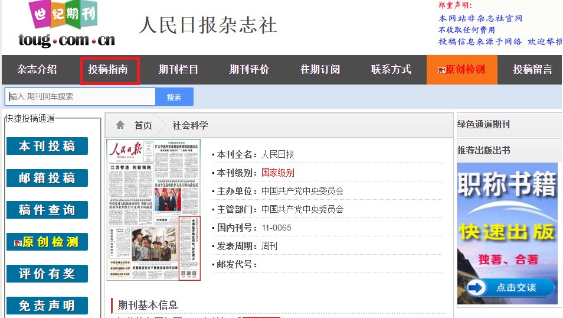Viewport: 563px width, 318px height.
Task: Open 往期订阅 navigation item
Action: click(320, 69)
